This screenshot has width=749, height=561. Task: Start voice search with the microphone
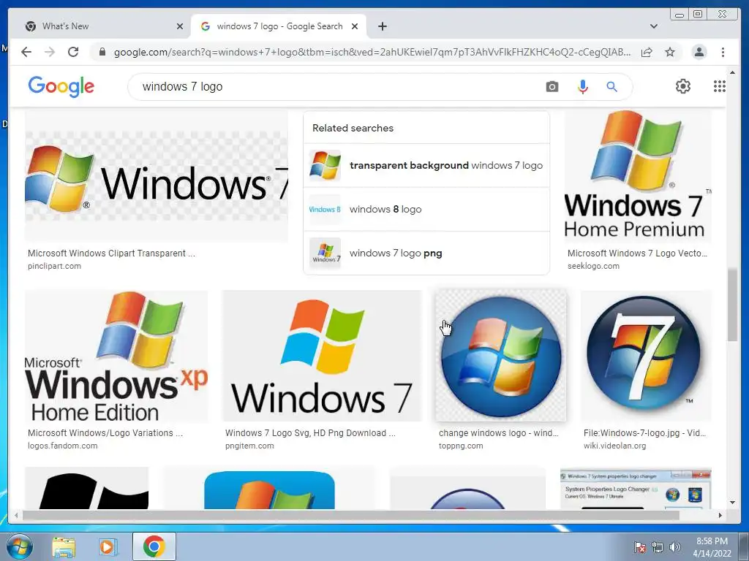(582, 86)
